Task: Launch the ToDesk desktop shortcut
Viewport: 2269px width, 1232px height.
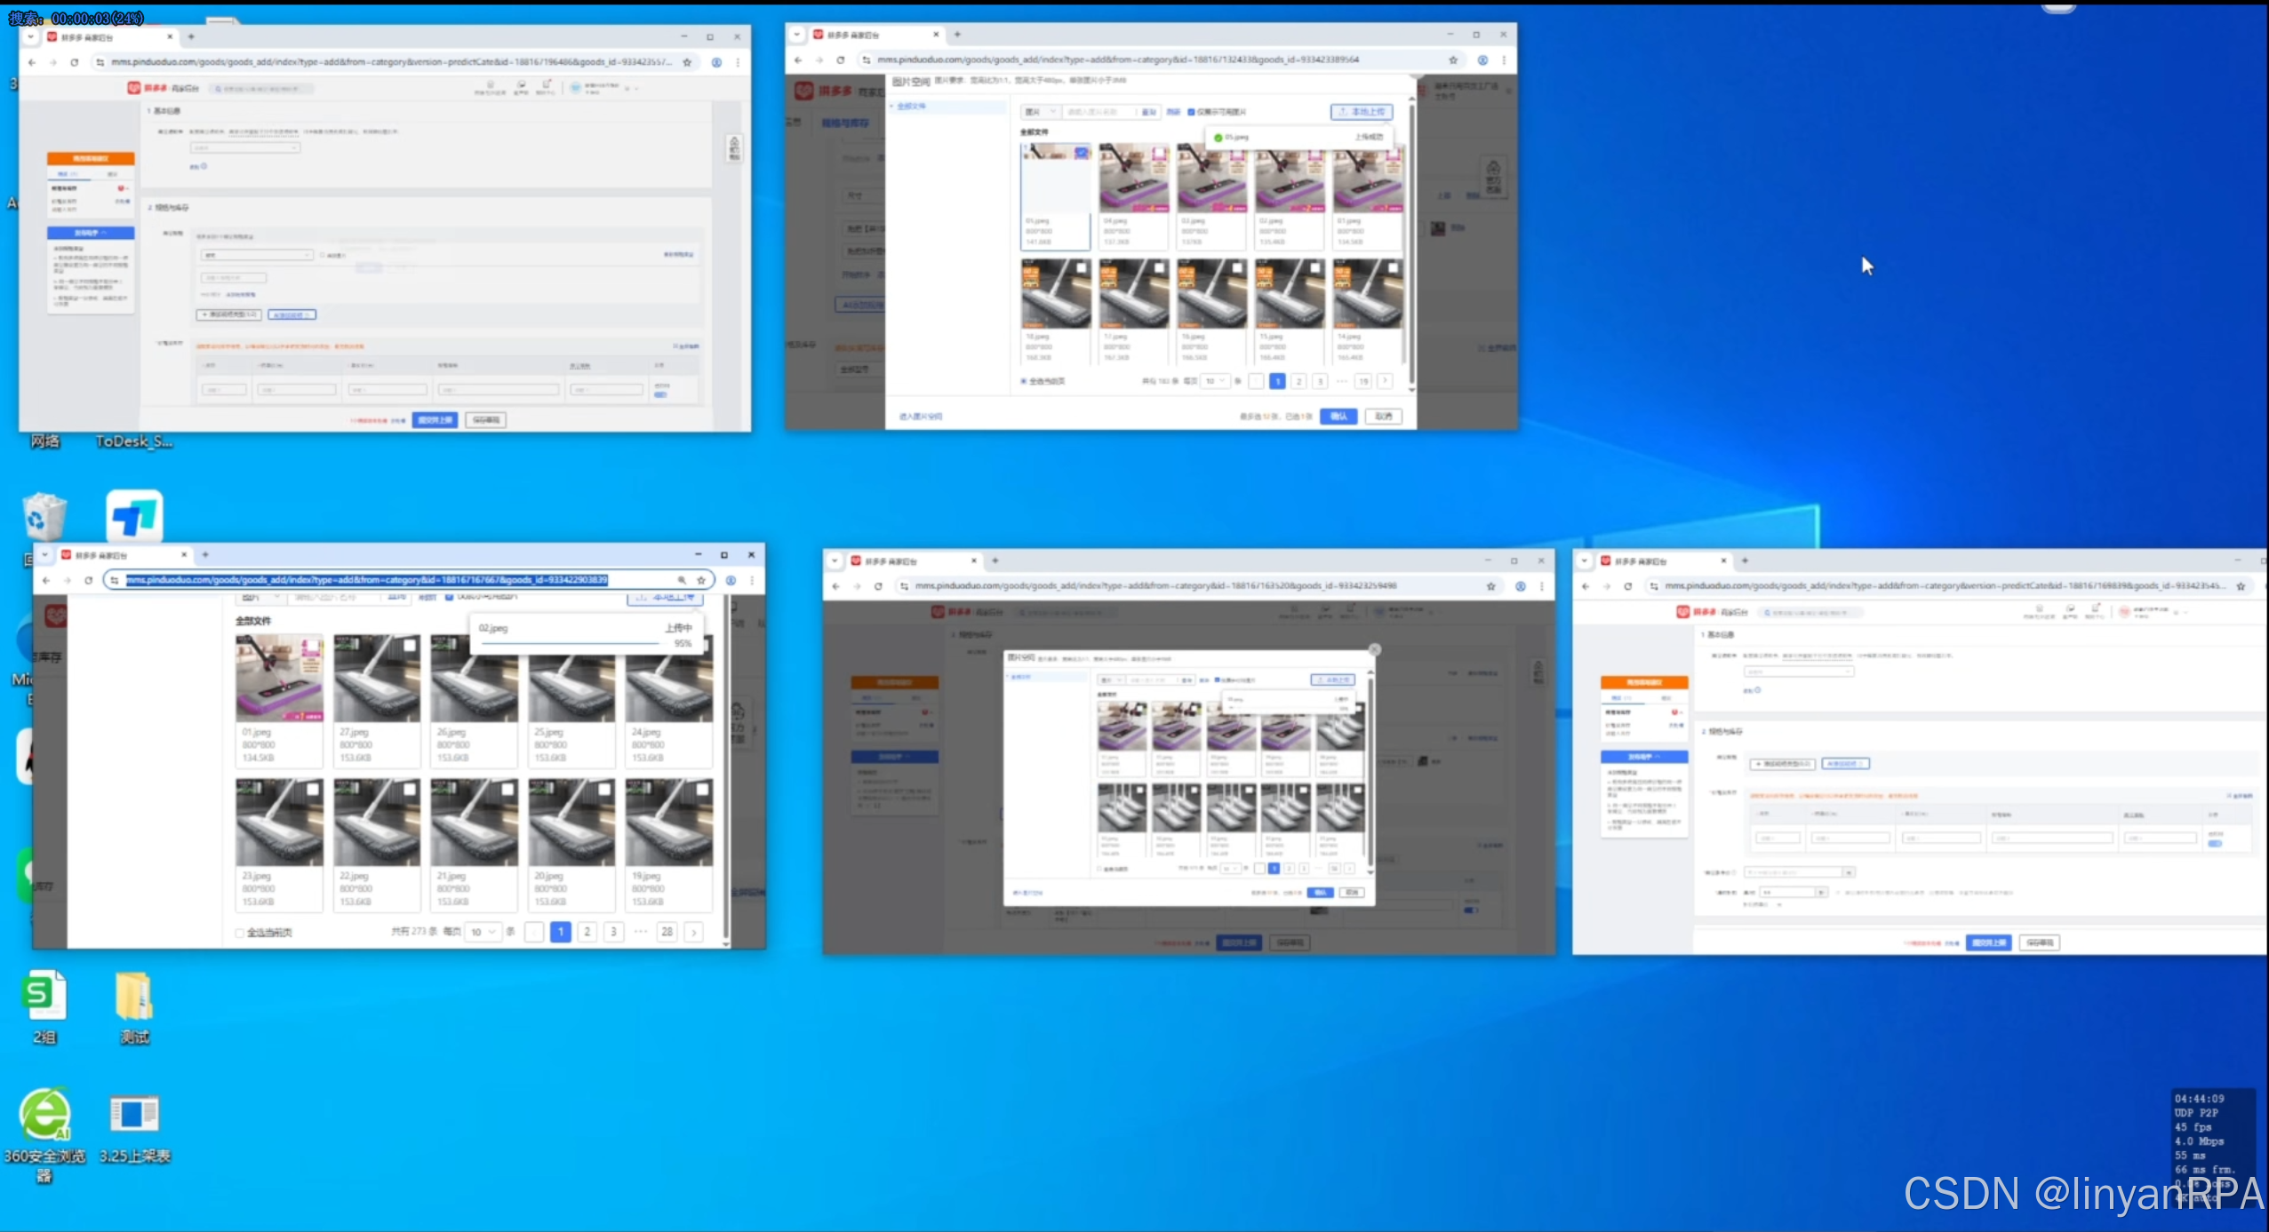Action: click(x=134, y=514)
